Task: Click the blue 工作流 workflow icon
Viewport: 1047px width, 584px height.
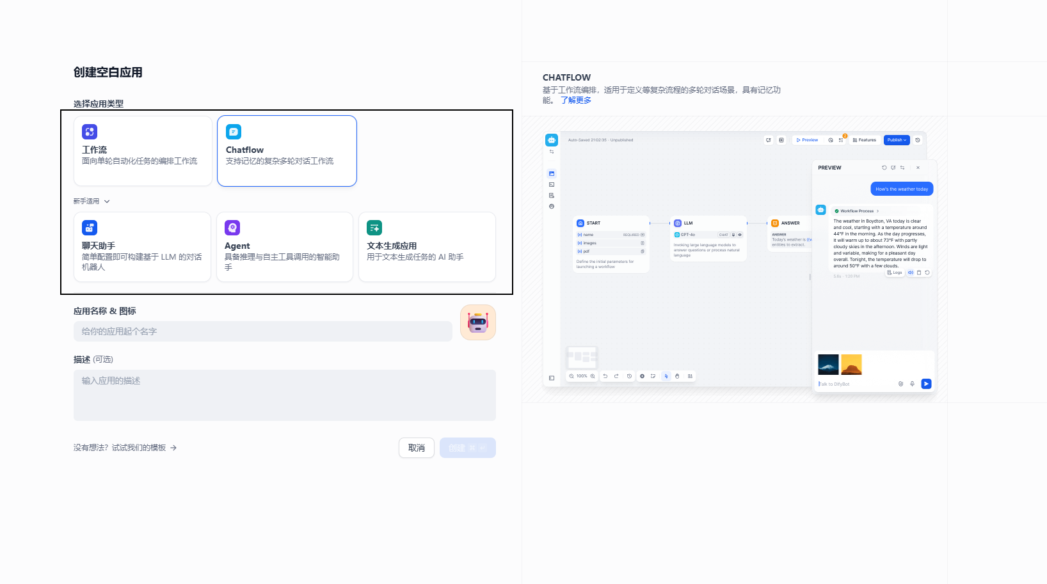Action: click(90, 132)
